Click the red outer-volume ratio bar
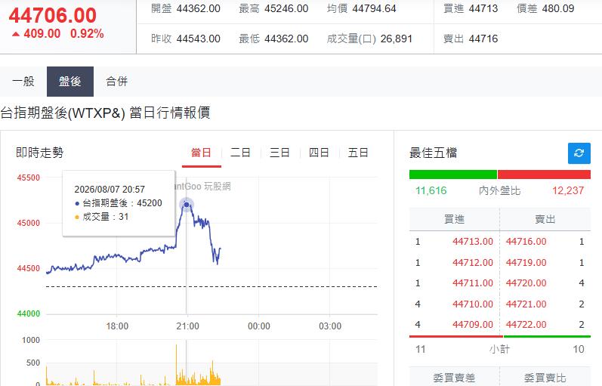This screenshot has width=602, height=386. tap(544, 174)
